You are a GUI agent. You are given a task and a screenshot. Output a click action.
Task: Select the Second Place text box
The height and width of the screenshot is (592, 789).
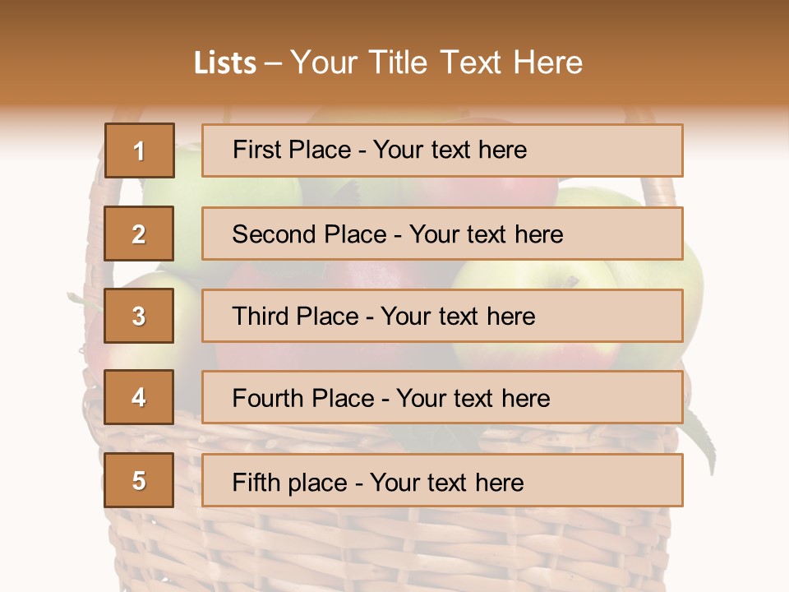click(x=441, y=234)
